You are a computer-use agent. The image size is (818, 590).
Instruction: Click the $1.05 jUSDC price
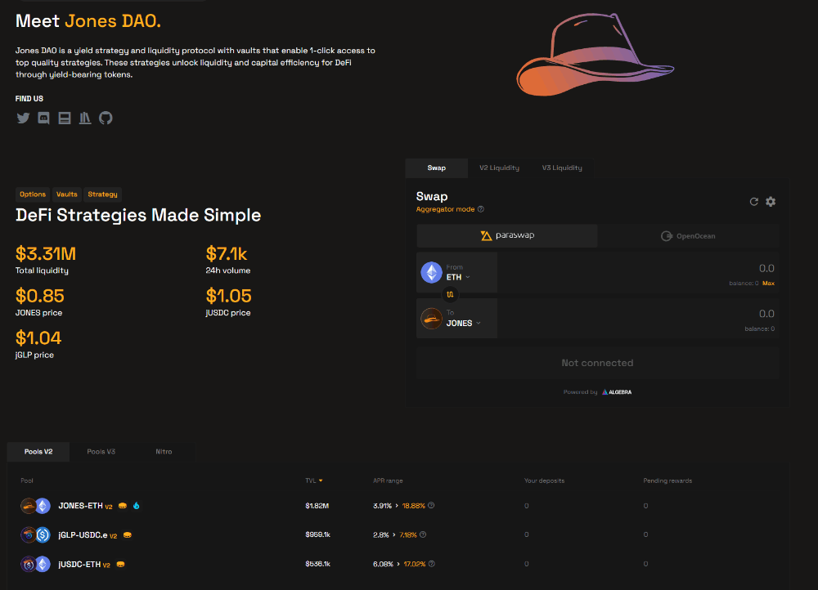click(x=228, y=296)
